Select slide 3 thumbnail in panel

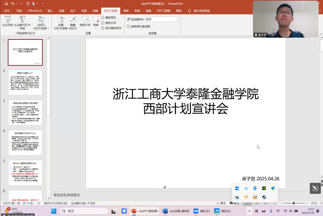25,111
